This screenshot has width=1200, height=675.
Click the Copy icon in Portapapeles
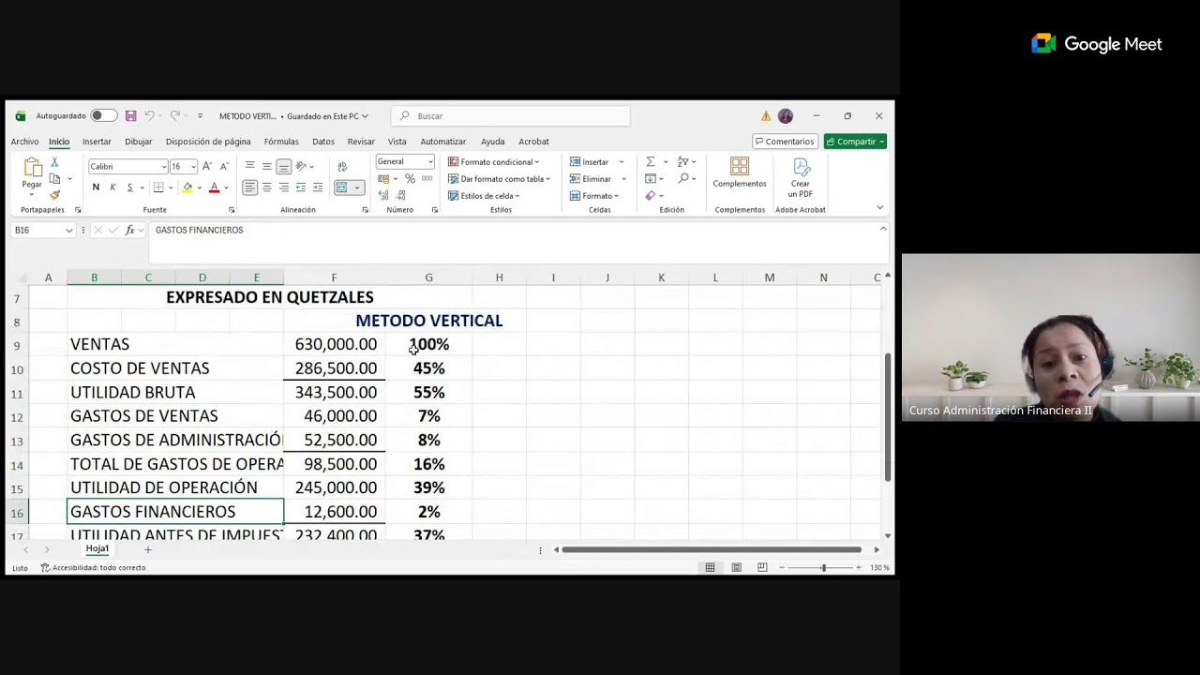[x=54, y=179]
